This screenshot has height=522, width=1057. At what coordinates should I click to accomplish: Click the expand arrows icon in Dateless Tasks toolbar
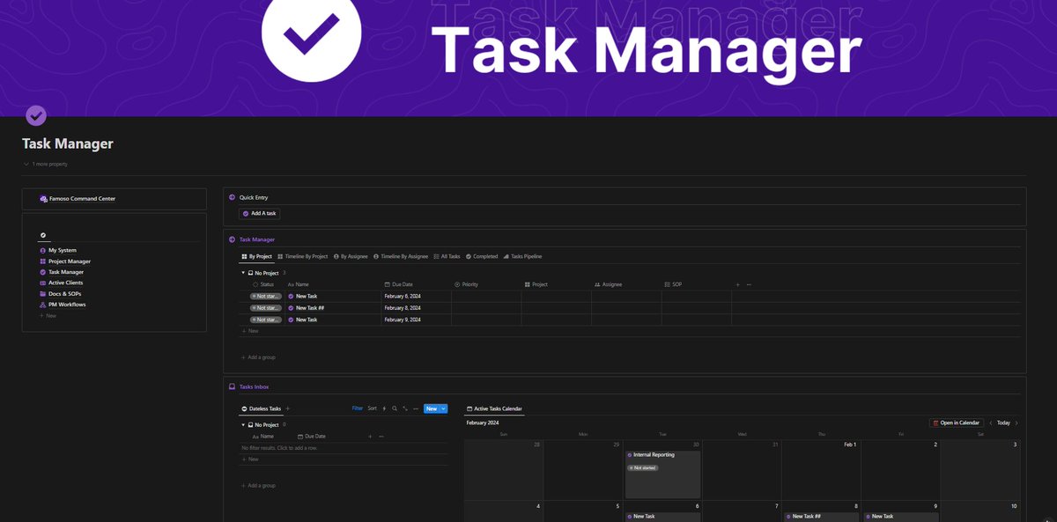(x=405, y=408)
